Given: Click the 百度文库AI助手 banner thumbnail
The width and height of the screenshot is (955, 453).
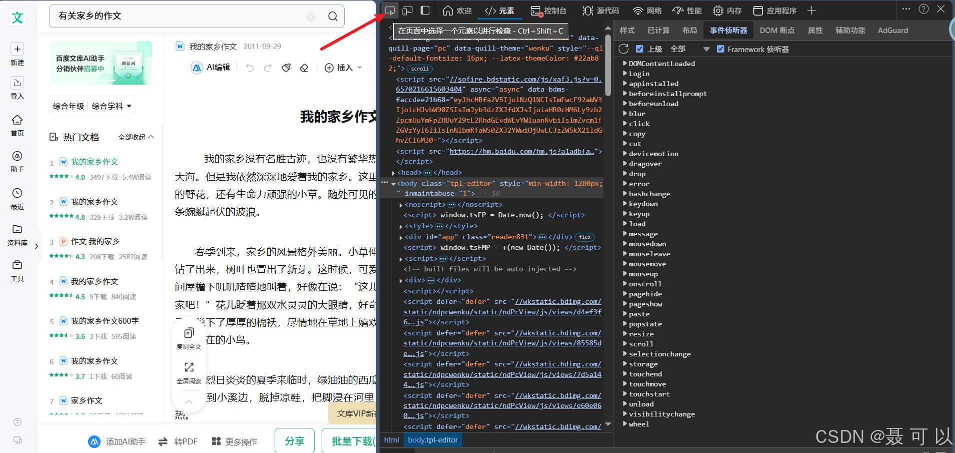Looking at the screenshot, I should pyautogui.click(x=101, y=63).
